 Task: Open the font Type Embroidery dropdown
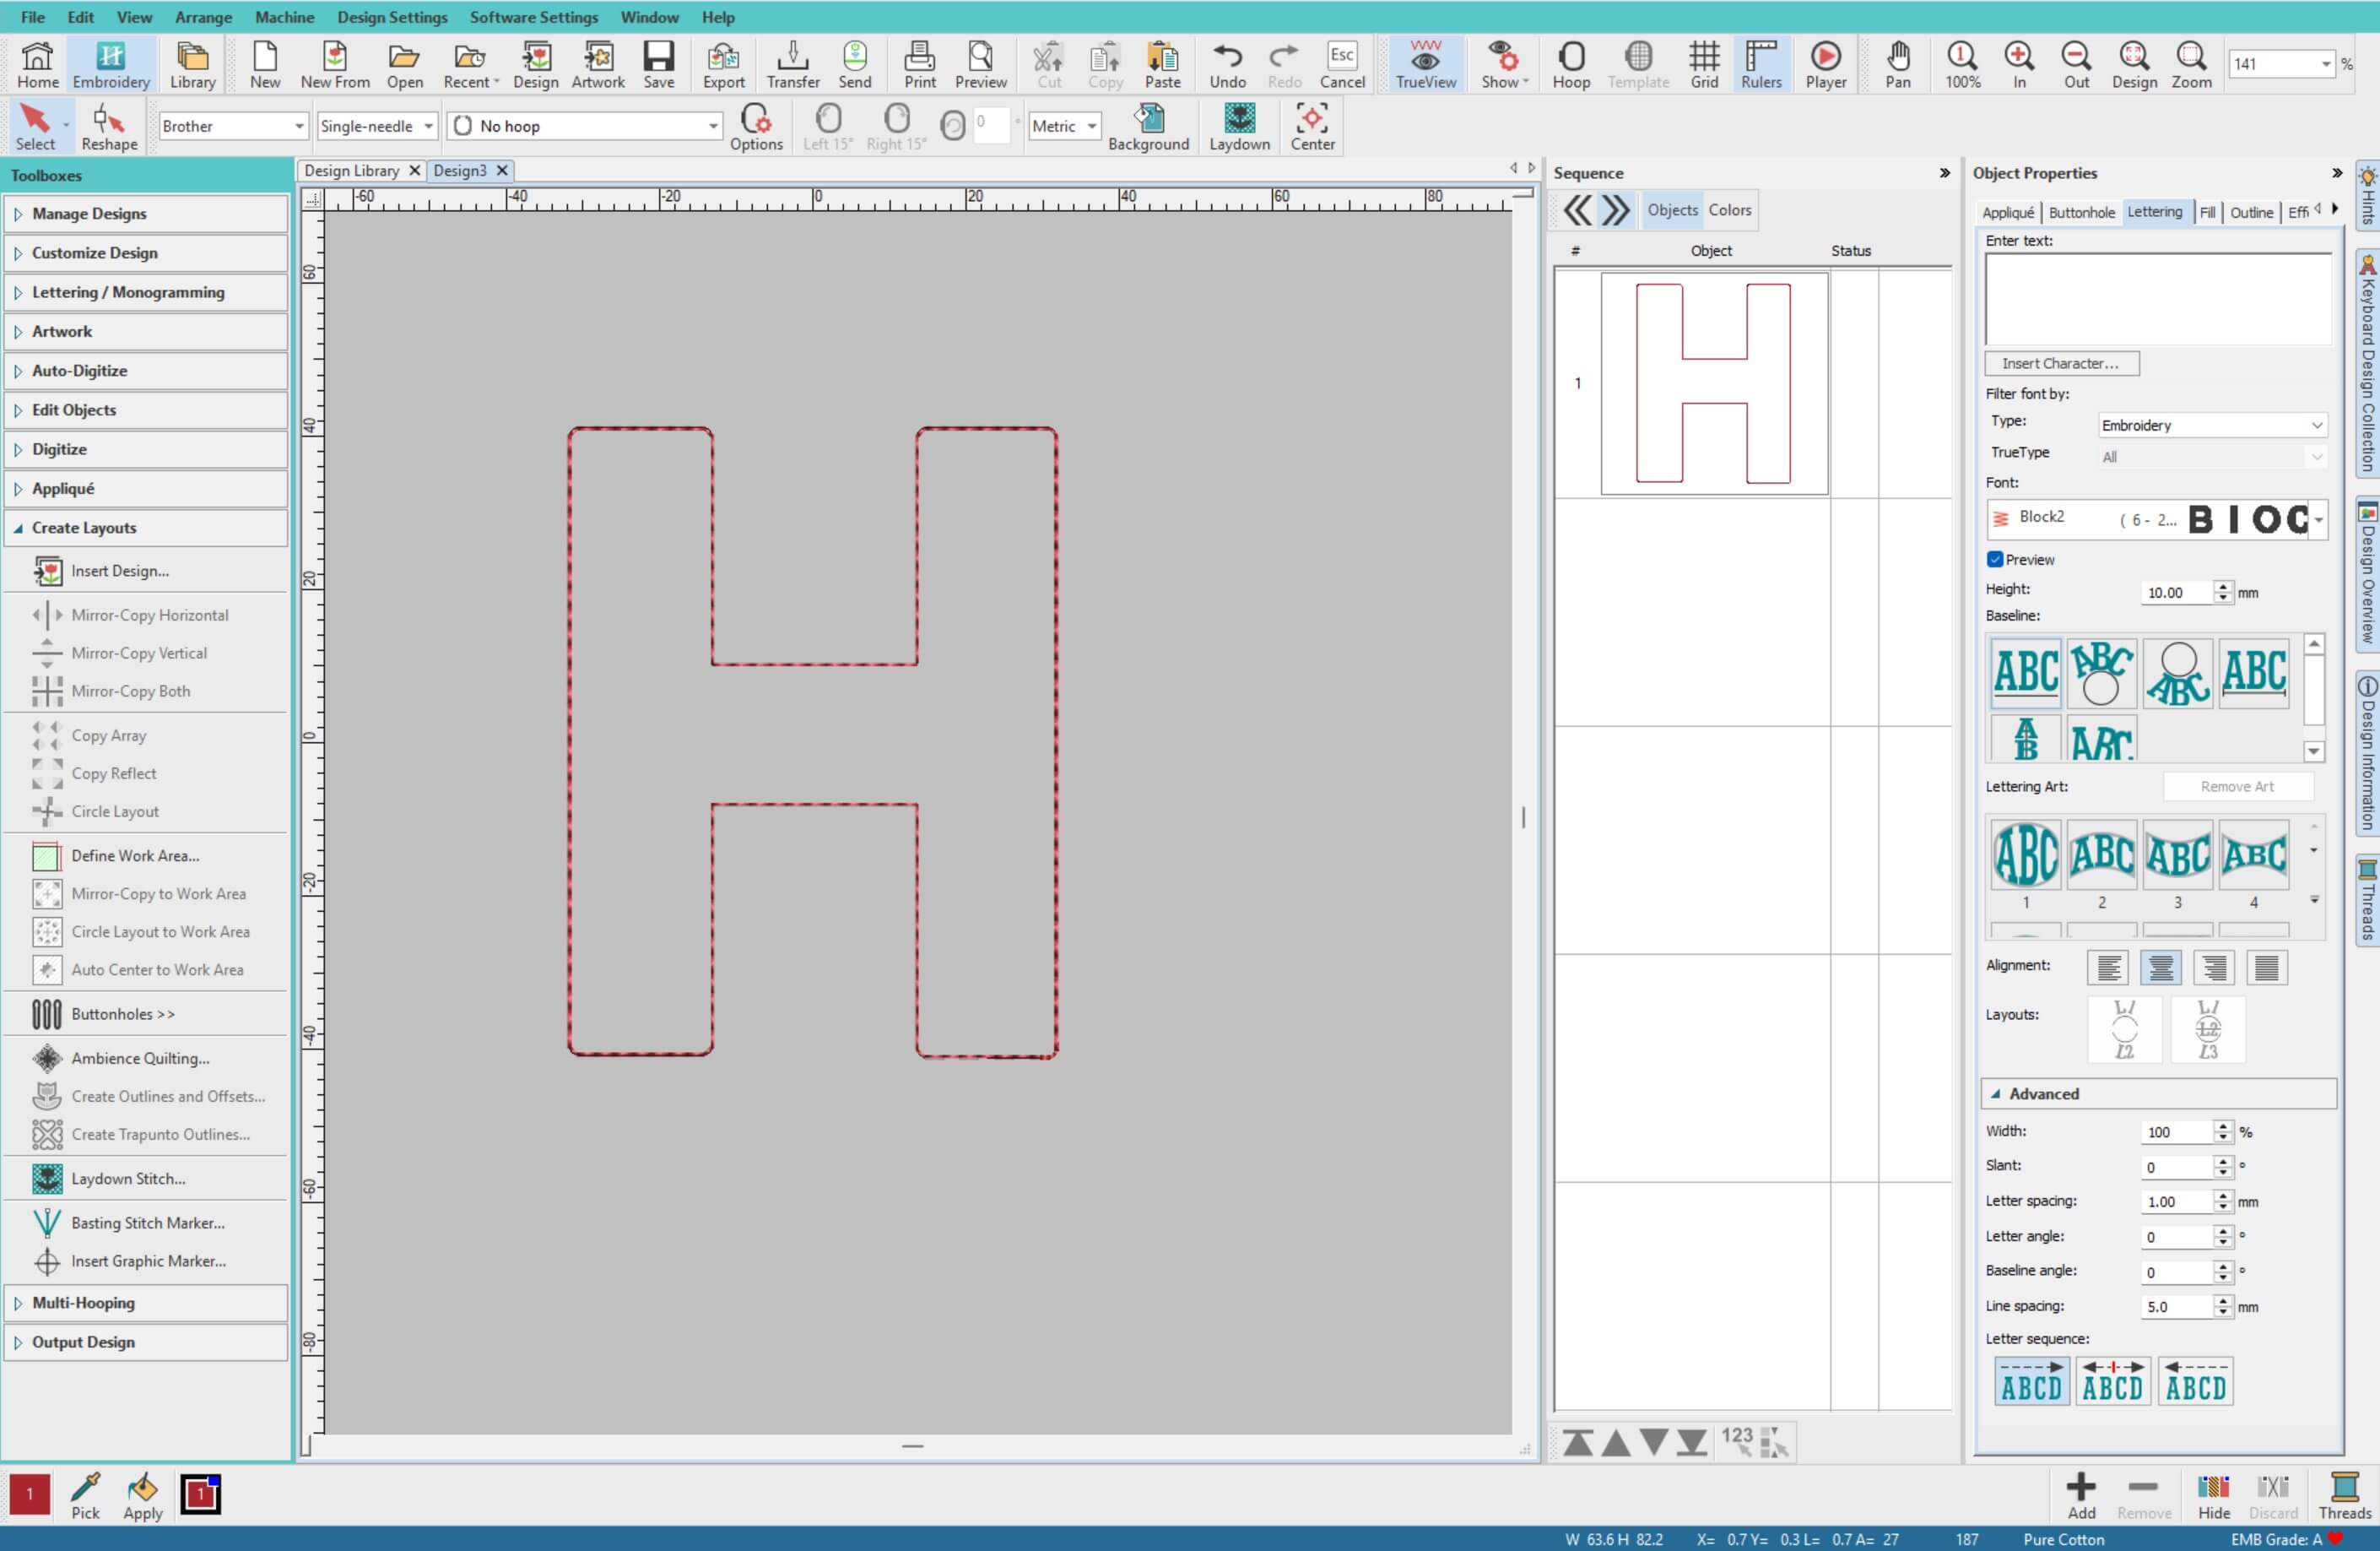pyautogui.click(x=2211, y=426)
